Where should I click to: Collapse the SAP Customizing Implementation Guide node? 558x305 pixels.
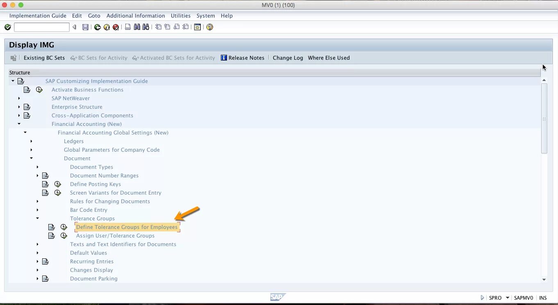(x=13, y=81)
